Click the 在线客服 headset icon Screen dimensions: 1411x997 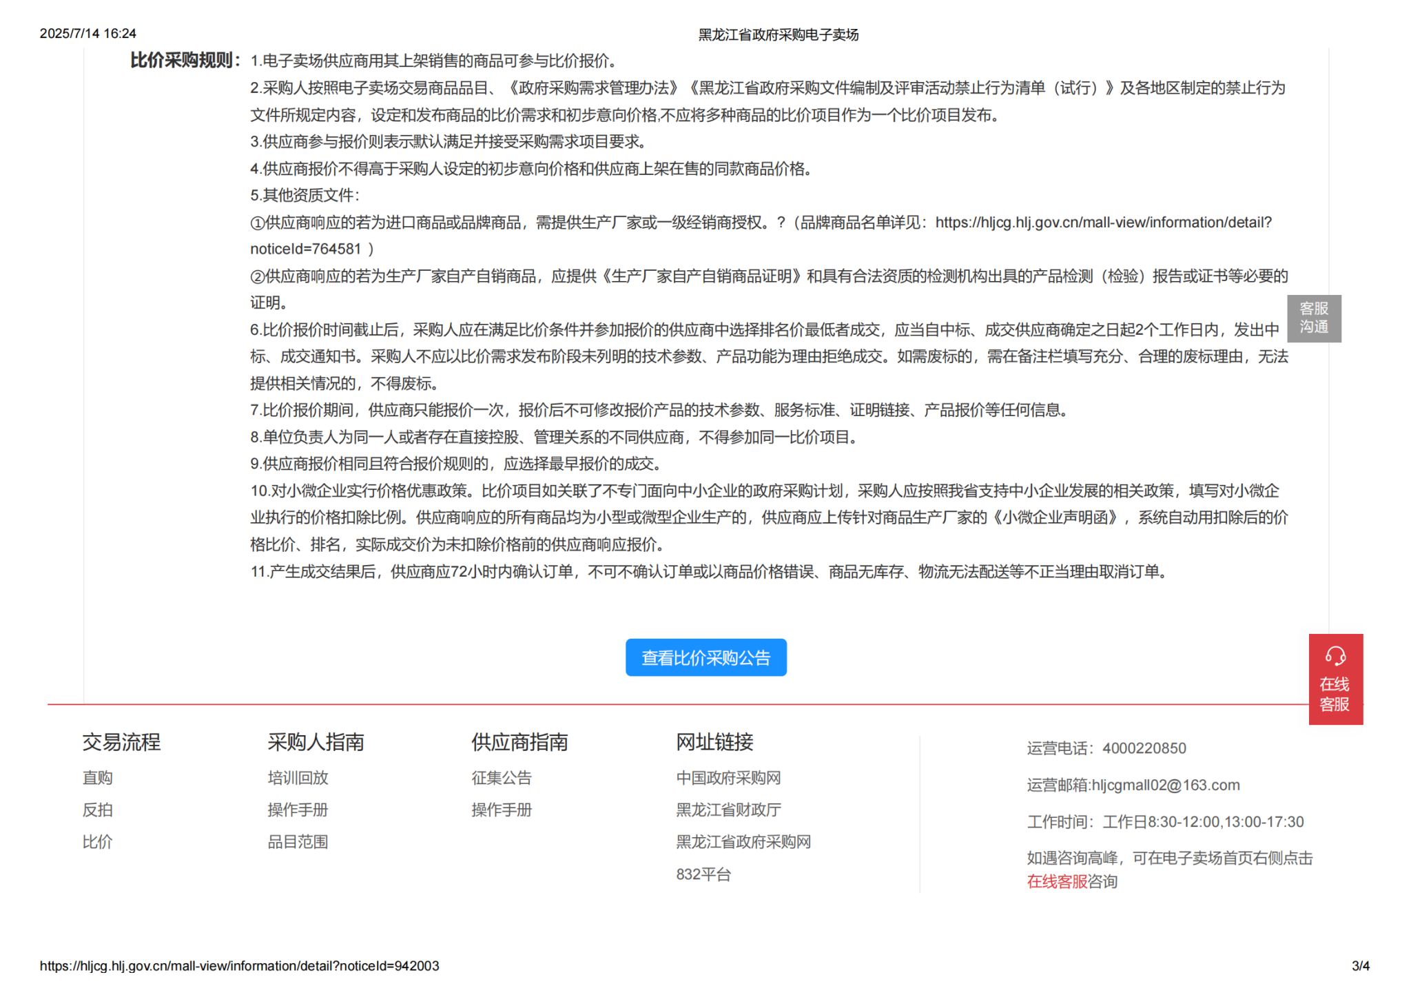pos(1335,656)
